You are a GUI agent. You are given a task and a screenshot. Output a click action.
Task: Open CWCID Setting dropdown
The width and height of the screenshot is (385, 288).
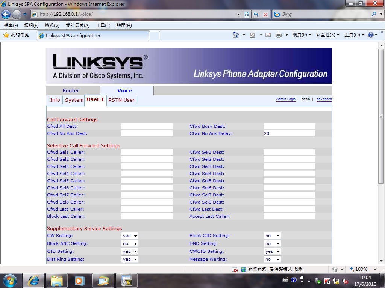pos(272,251)
